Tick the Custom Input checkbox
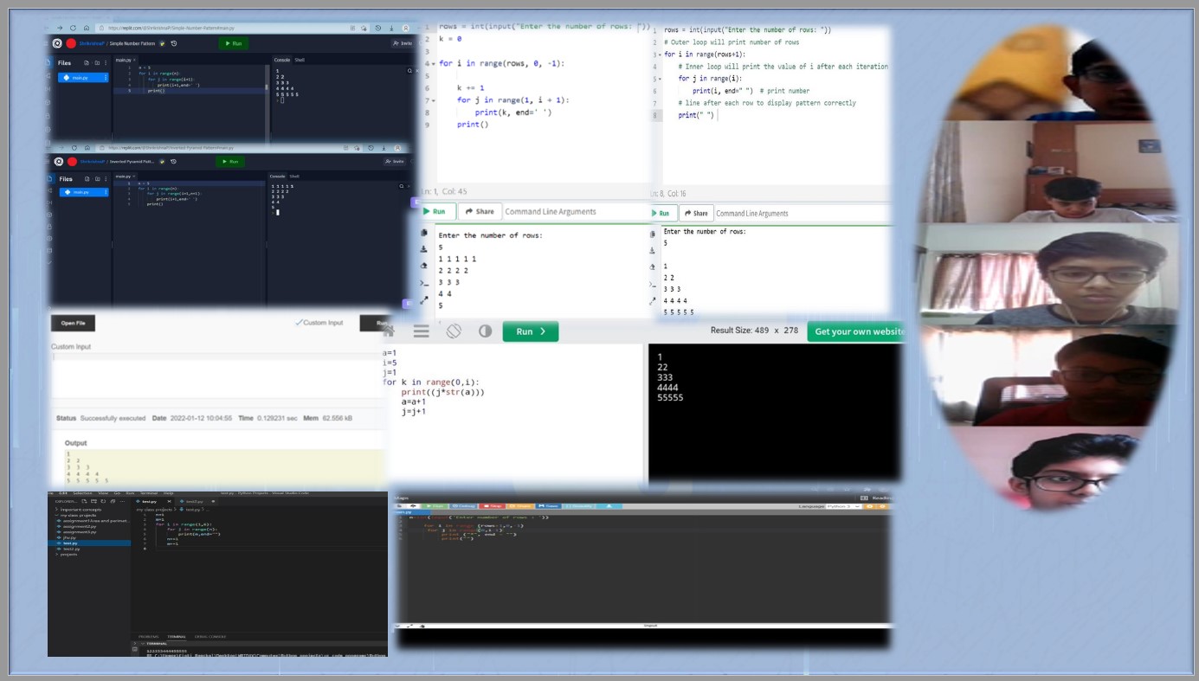 pos(299,323)
